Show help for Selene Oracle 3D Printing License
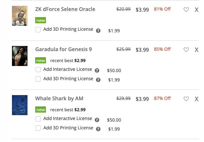 point(98,31)
